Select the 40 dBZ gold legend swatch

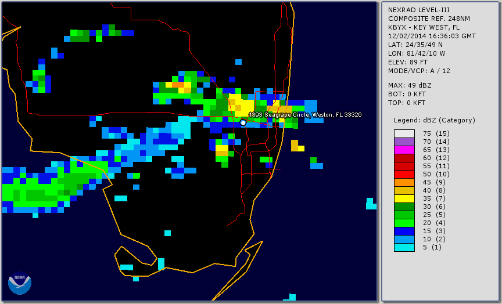(x=404, y=190)
